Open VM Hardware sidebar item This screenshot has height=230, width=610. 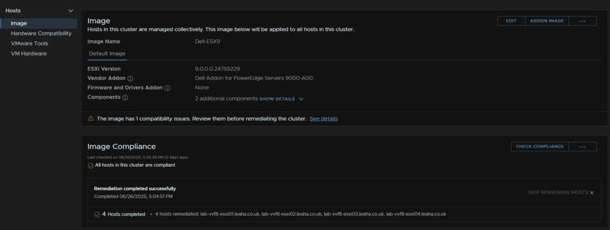(29, 54)
